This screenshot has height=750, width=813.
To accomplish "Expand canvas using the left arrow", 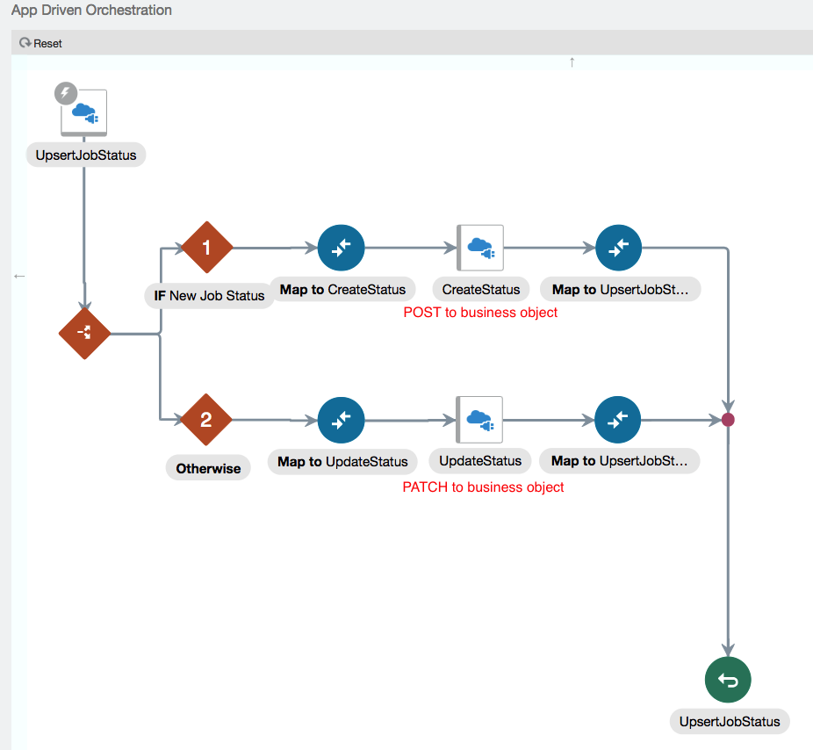I will point(19,276).
